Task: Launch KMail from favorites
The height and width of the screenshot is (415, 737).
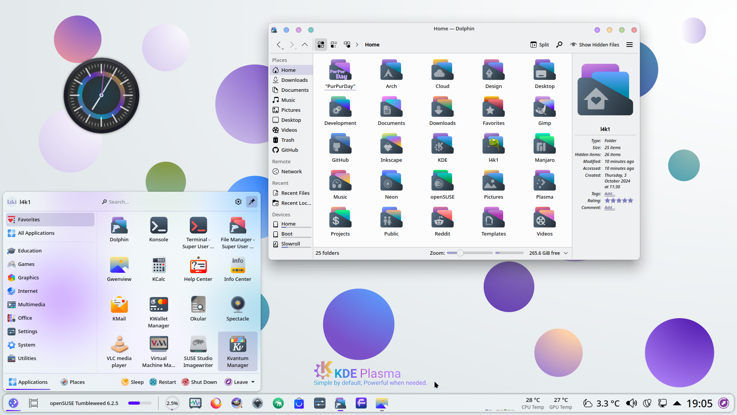Action: pos(119,309)
